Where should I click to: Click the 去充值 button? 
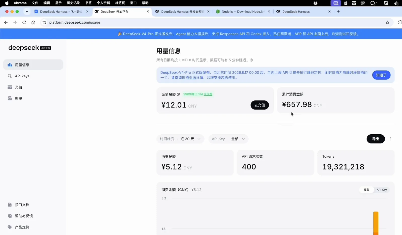[260, 105]
